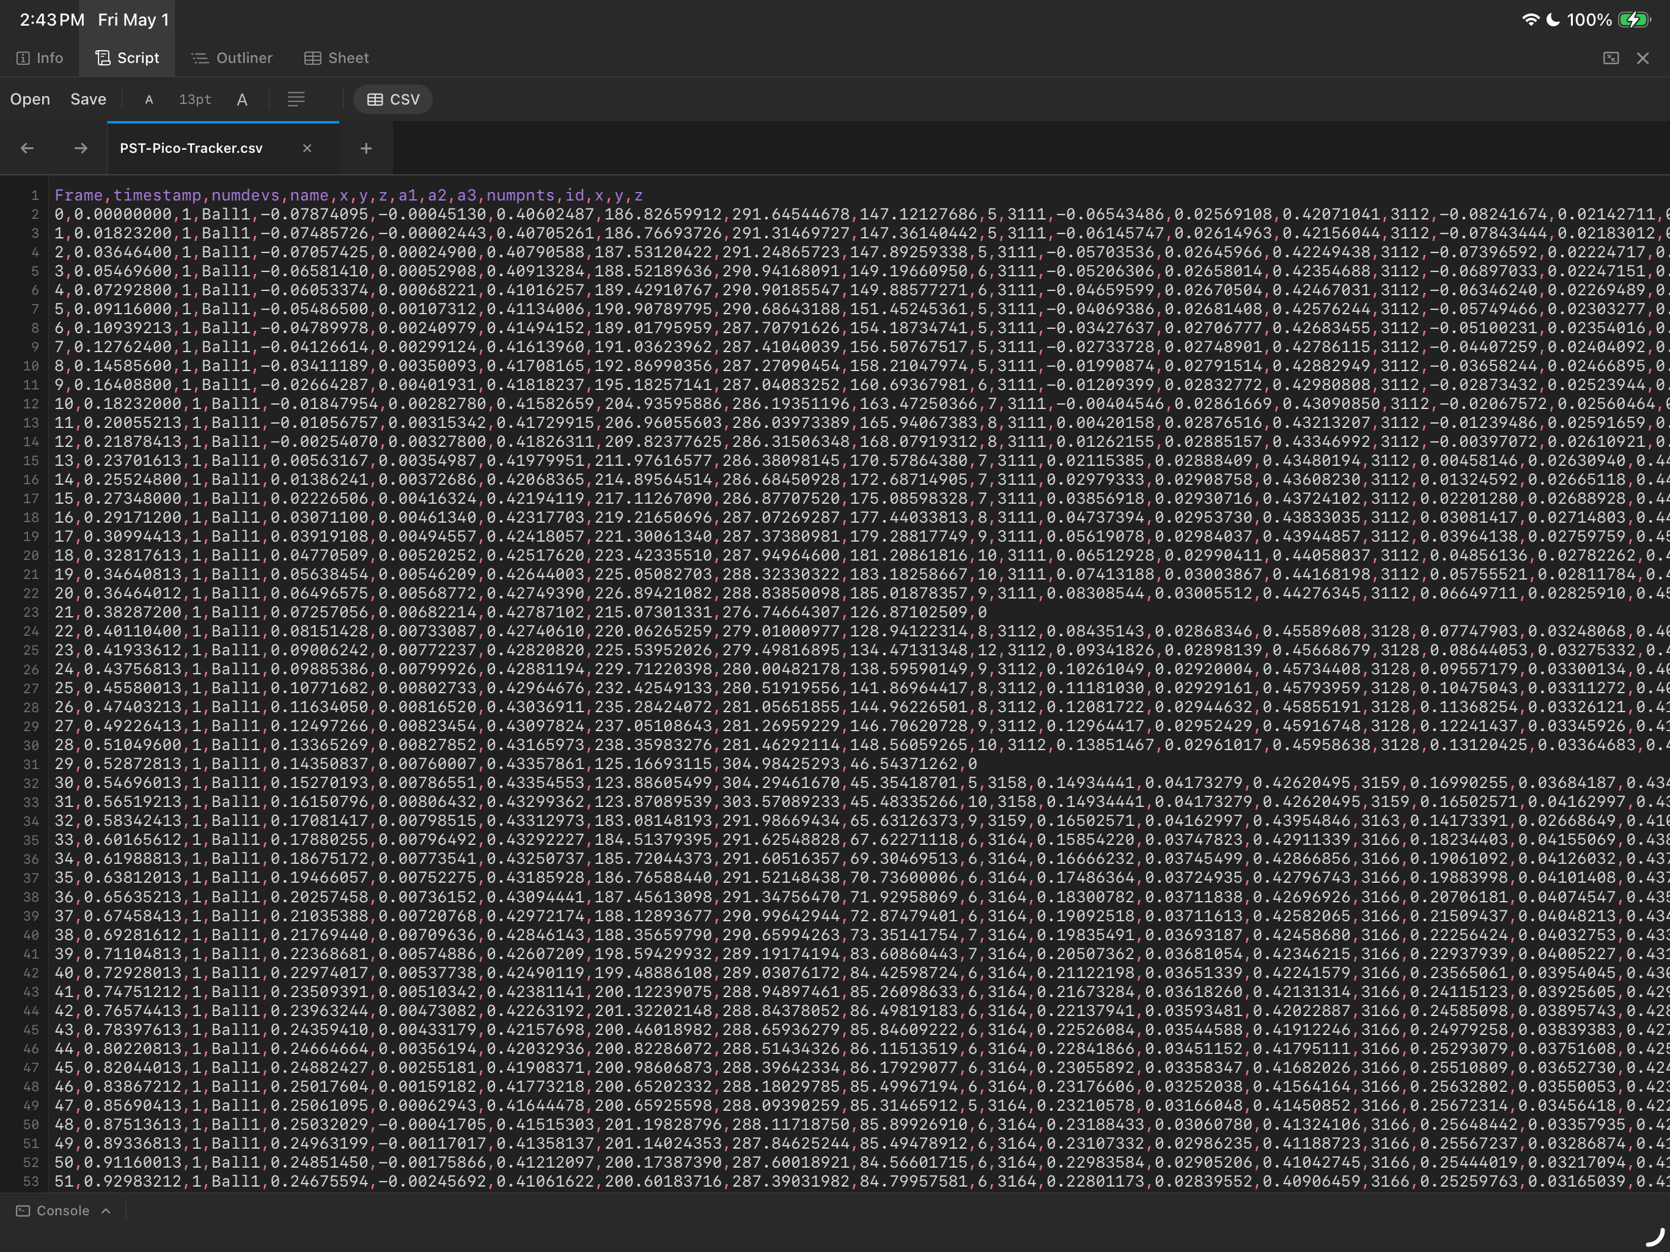Image resolution: width=1670 pixels, height=1252 pixels.
Task: Click the Script tab icon
Action: pos(103,58)
